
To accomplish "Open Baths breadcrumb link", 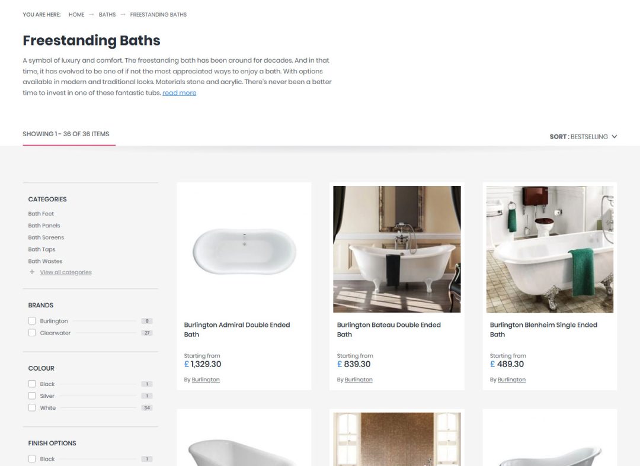I will (107, 15).
